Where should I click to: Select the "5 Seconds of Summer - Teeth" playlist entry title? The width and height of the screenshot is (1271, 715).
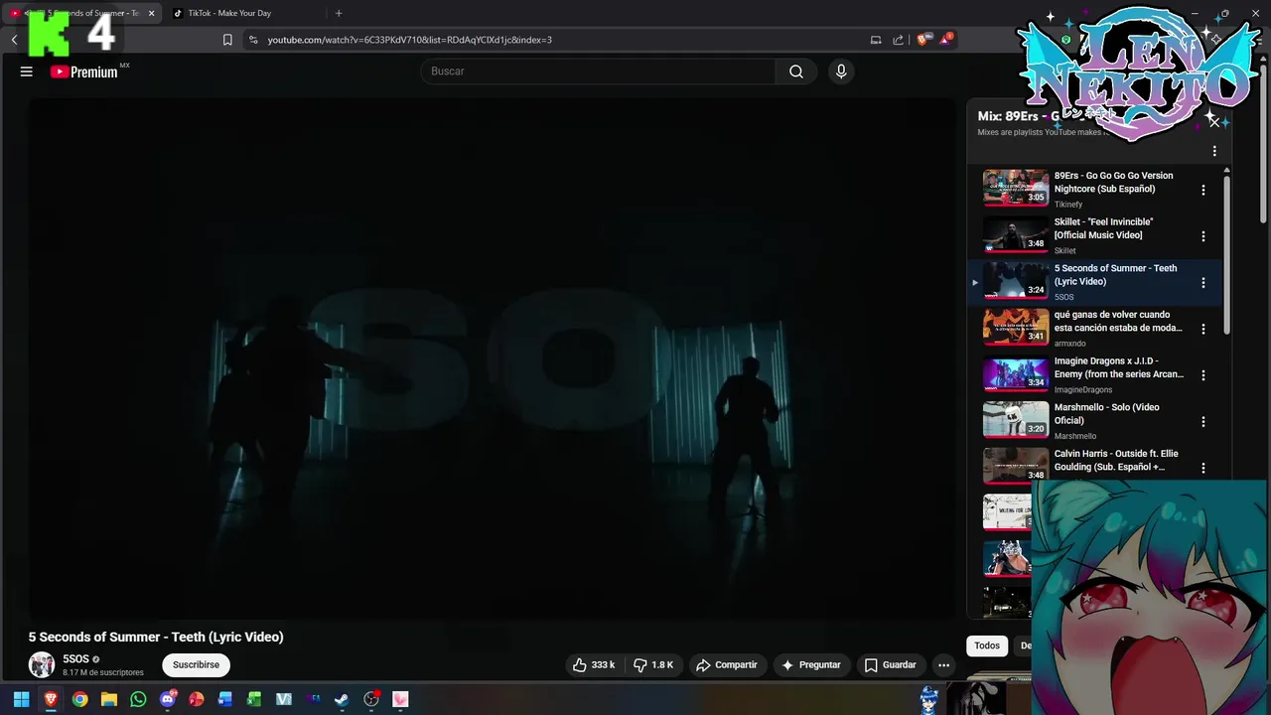1115,275
